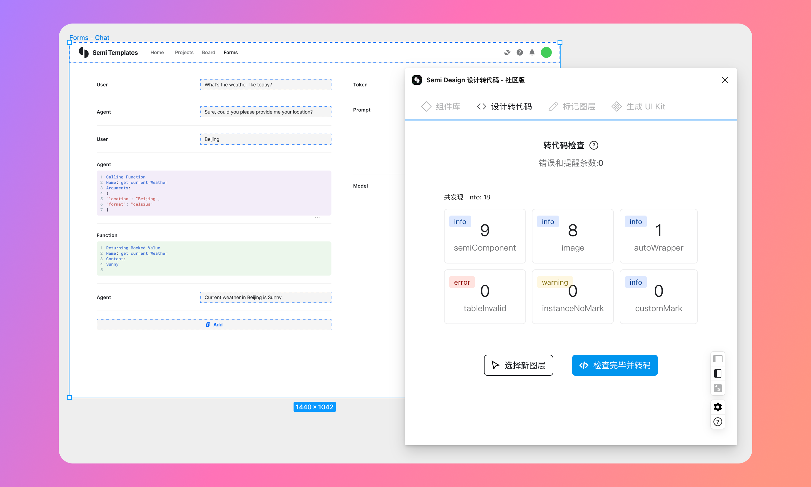
Task: Click the 共发现 info: 18 text
Action: pos(467,197)
